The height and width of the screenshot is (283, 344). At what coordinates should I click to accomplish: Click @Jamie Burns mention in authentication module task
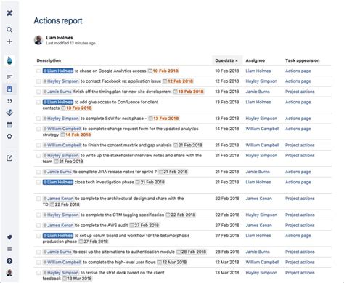click(x=57, y=252)
